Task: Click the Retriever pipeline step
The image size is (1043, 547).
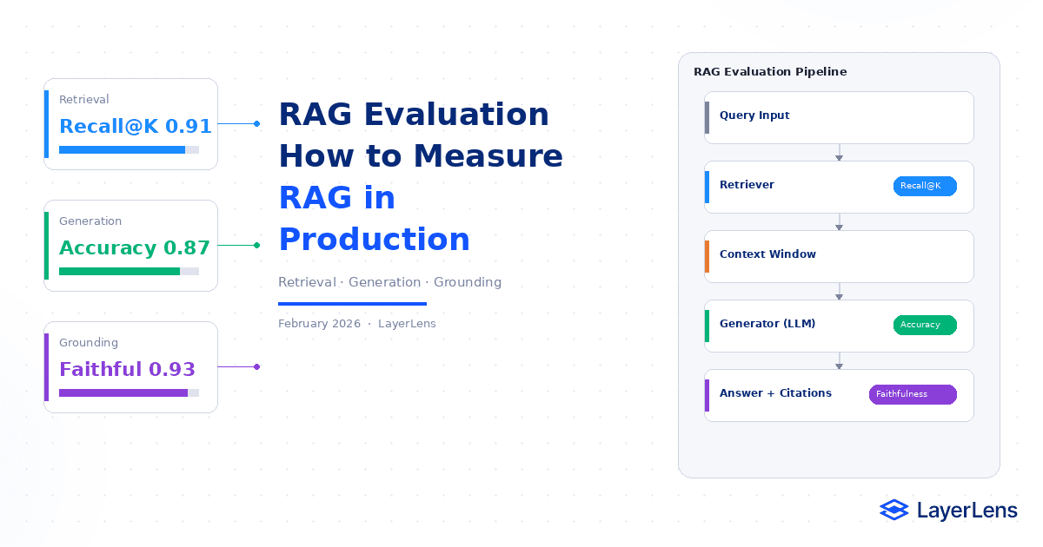Action: pos(839,187)
